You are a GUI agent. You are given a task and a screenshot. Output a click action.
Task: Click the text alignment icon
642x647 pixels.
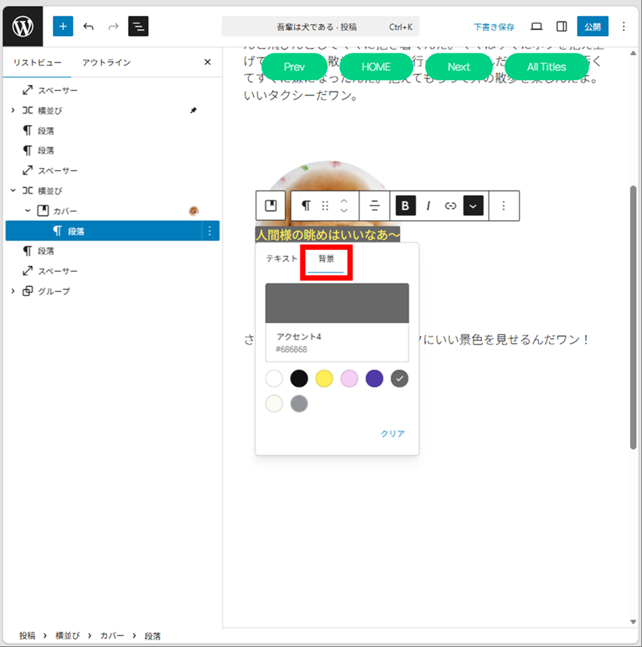click(x=374, y=206)
